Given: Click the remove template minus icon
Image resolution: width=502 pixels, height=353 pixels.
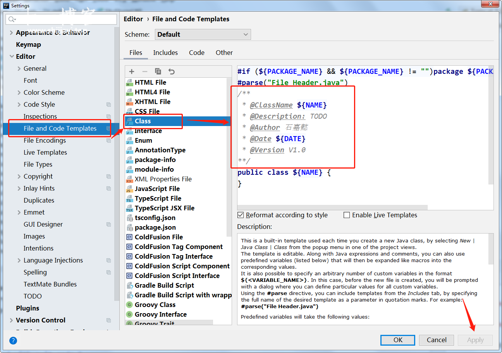Looking at the screenshot, I should [145, 72].
